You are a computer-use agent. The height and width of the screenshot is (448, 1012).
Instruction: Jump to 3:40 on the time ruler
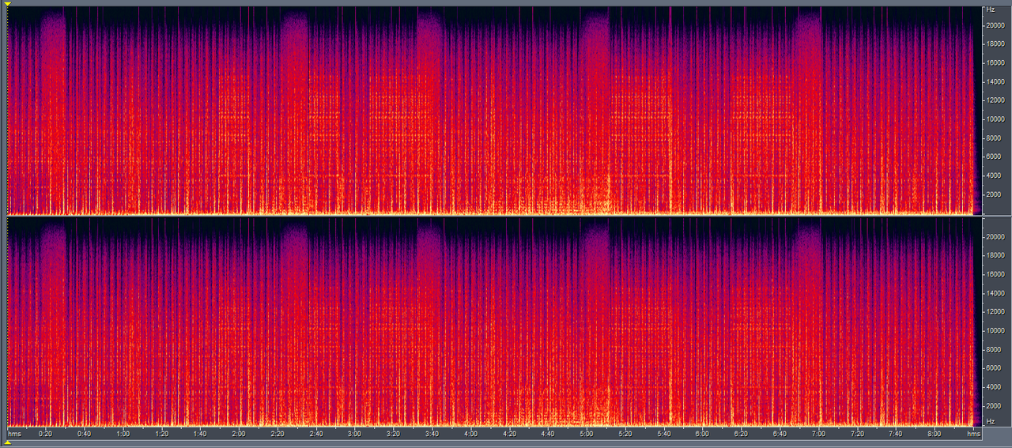(432, 434)
